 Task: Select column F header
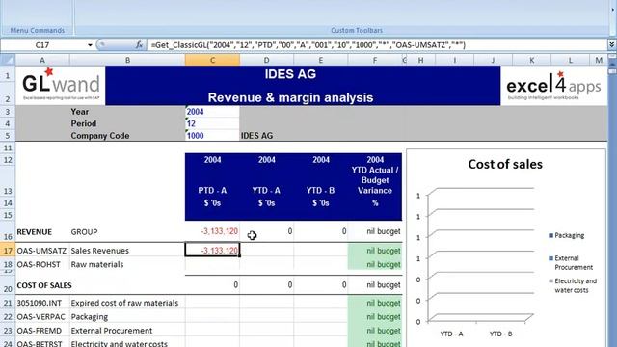[x=375, y=60]
